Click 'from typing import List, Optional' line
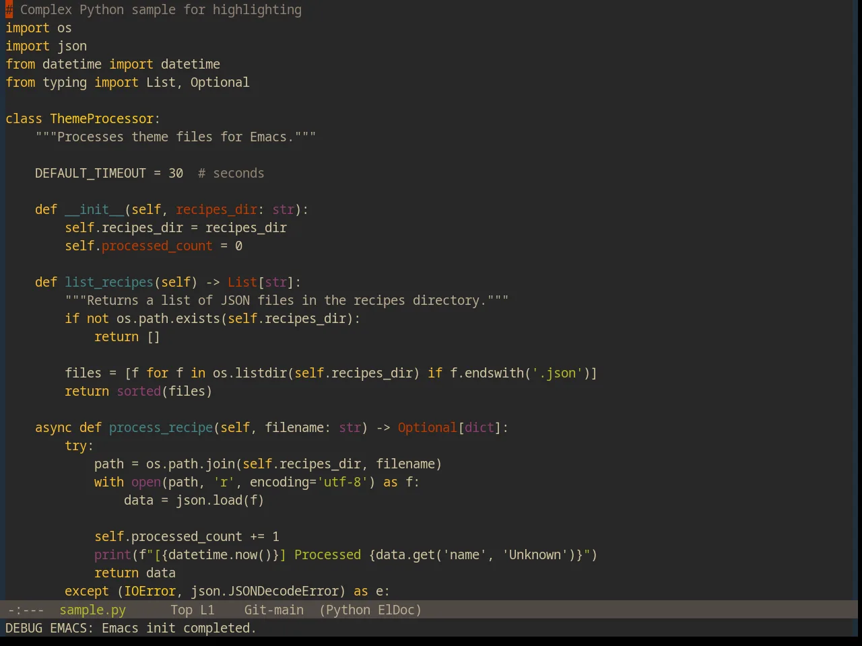This screenshot has width=862, height=646. point(127,82)
